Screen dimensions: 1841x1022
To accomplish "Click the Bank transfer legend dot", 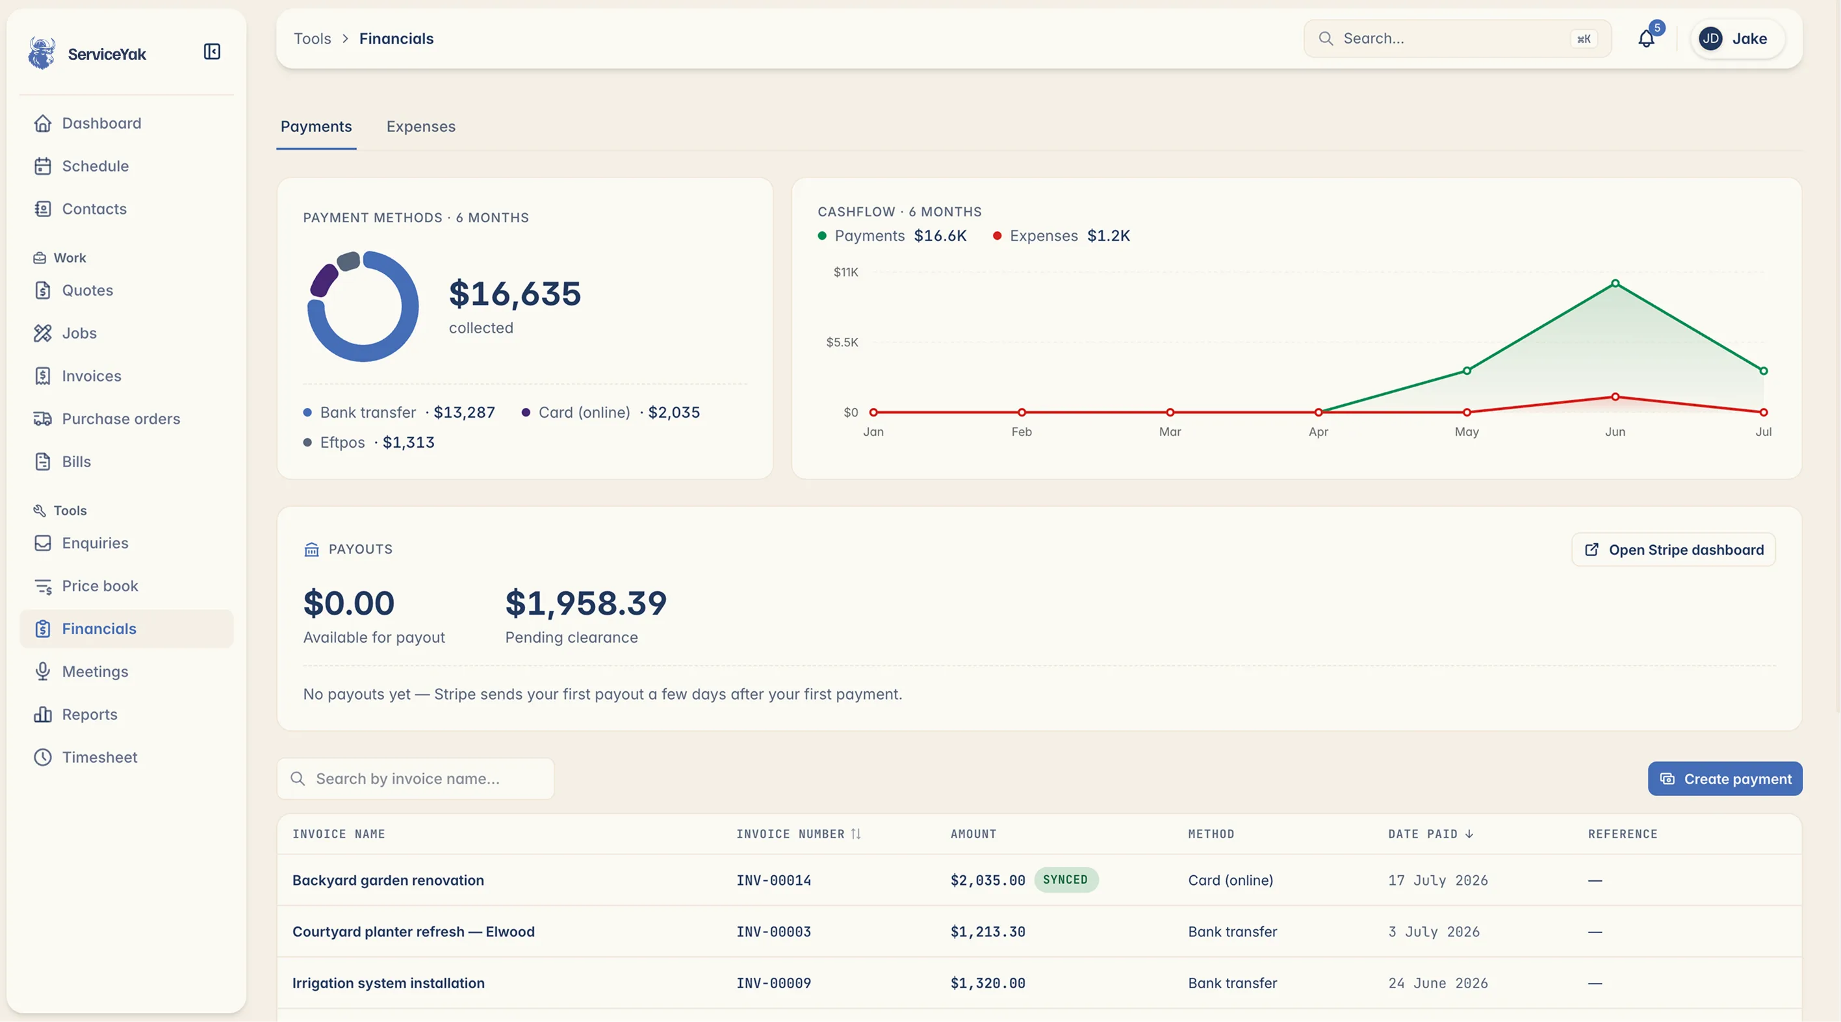I will 307,413.
